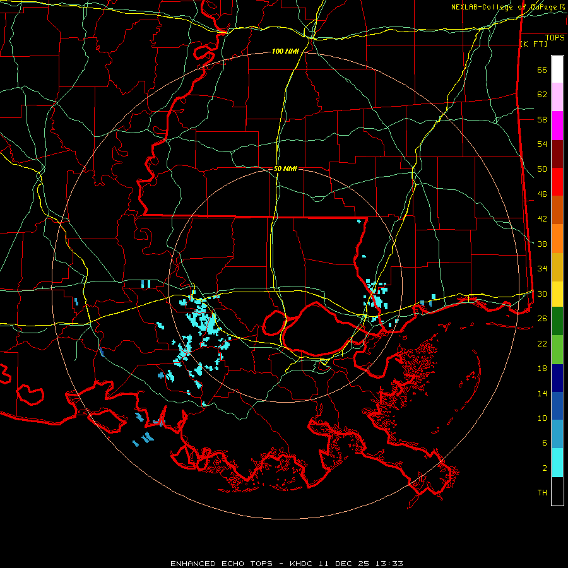Click 'ENHANCED ECHO TOPS' in the bottom caption

(222, 564)
